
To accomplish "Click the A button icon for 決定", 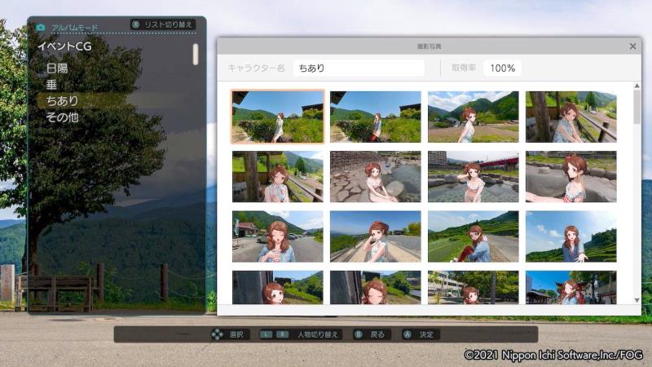I will [x=407, y=334].
